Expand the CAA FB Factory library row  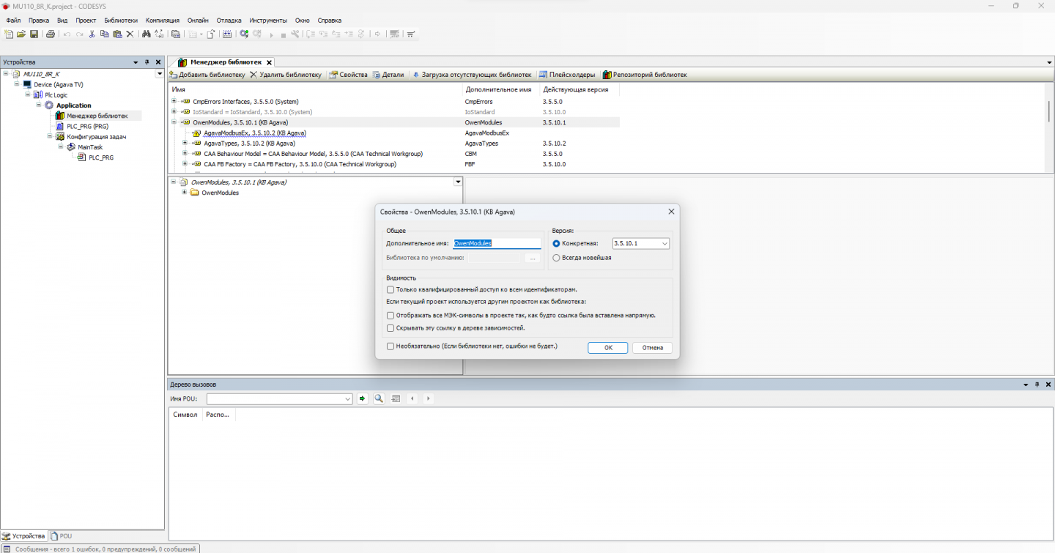[185, 164]
